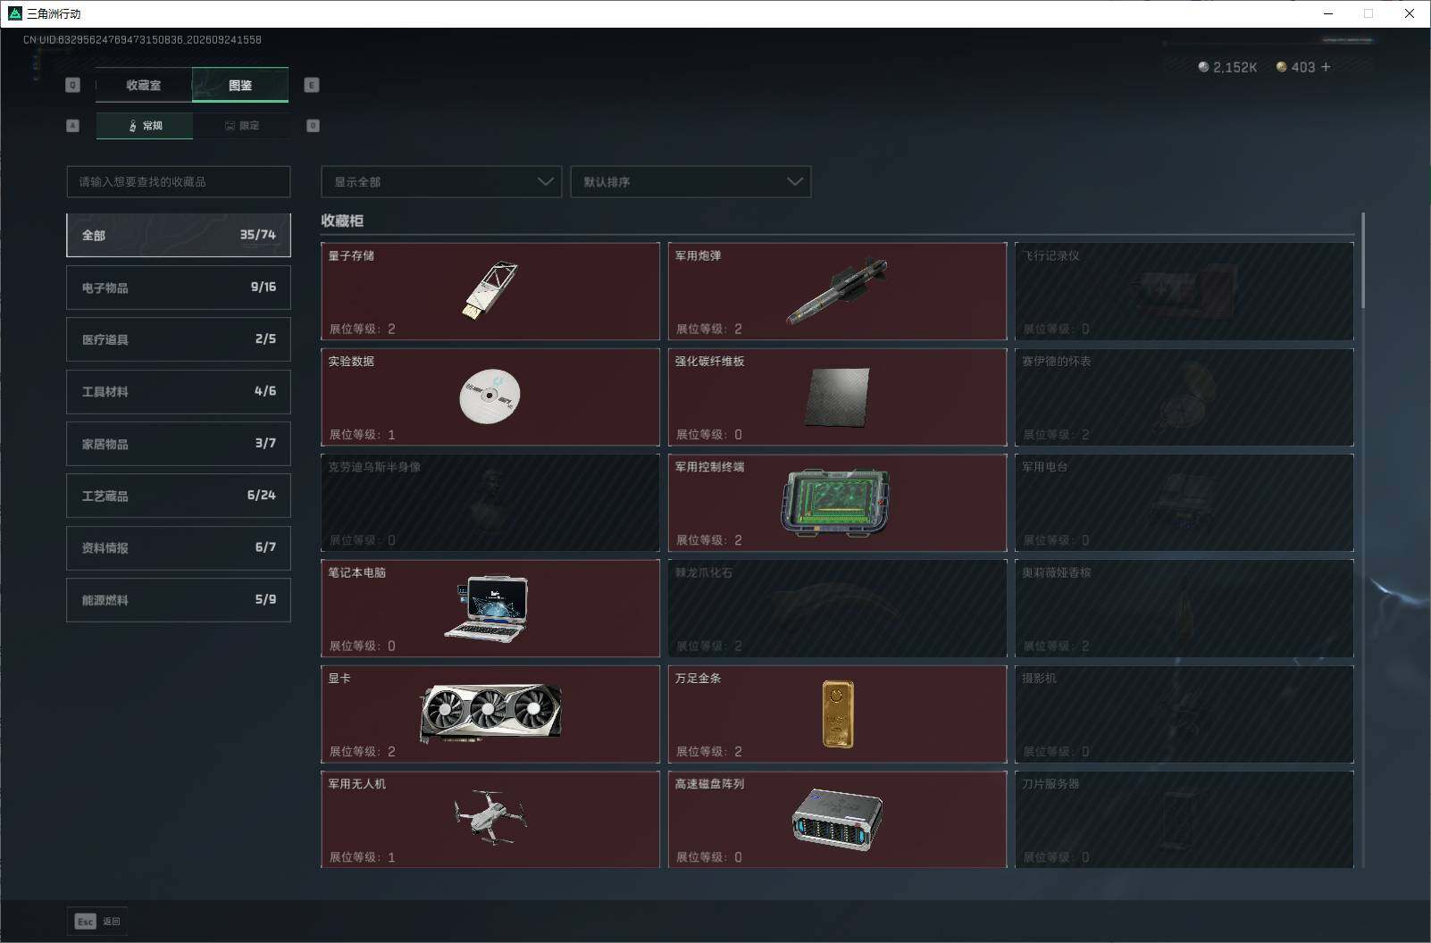The image size is (1431, 943).
Task: Click the collection list vertical scrollbar
Action: [1363, 261]
